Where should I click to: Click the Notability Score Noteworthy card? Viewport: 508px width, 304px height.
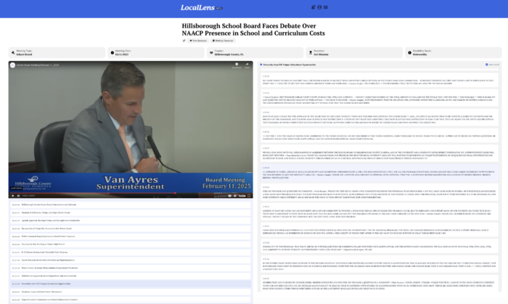(x=454, y=52)
